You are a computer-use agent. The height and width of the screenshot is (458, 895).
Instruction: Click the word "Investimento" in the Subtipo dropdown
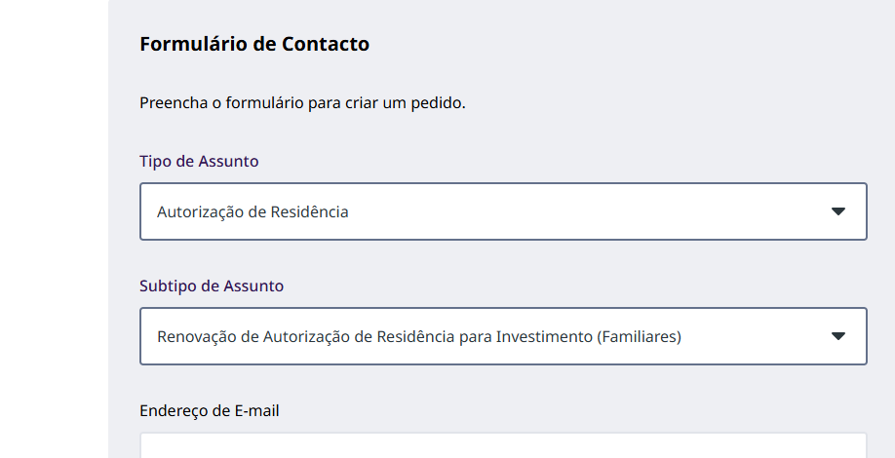click(542, 336)
